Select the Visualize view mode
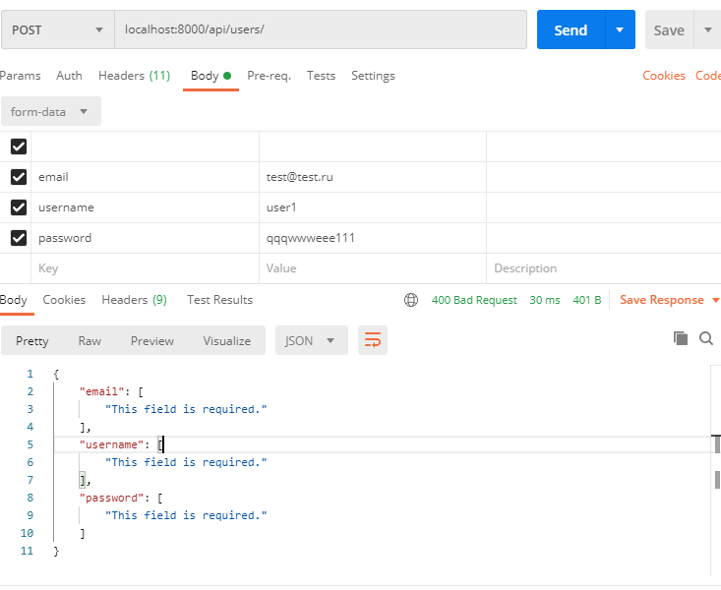This screenshot has width=721, height=590. coord(227,341)
